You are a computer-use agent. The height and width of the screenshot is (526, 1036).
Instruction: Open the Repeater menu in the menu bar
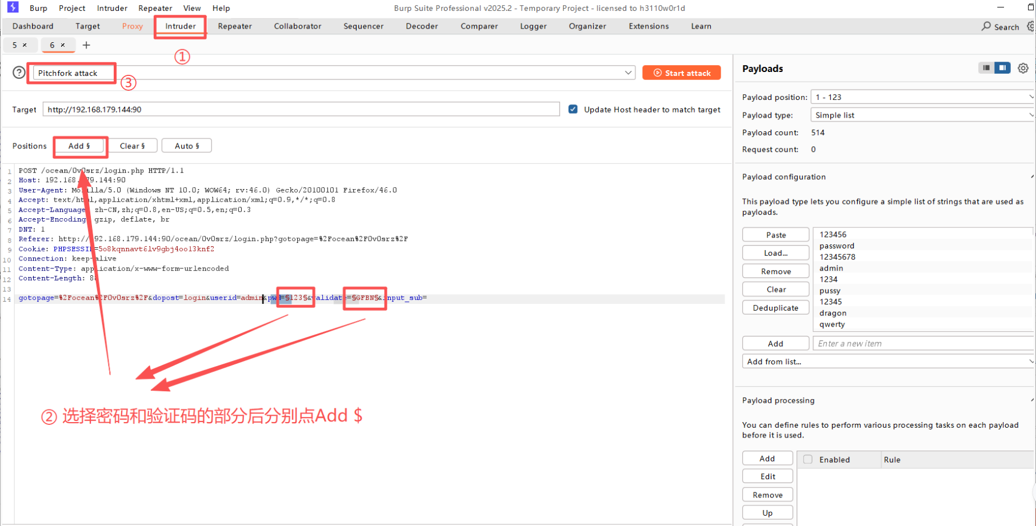[x=155, y=8]
